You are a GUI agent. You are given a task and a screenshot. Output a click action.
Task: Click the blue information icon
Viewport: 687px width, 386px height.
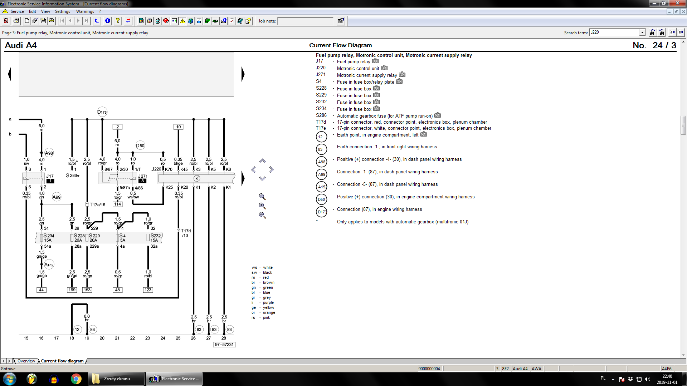coord(108,21)
